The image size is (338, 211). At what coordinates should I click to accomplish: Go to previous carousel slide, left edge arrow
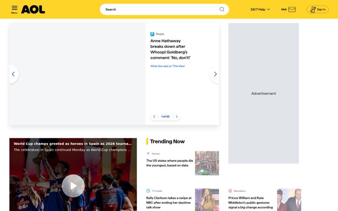click(x=13, y=74)
